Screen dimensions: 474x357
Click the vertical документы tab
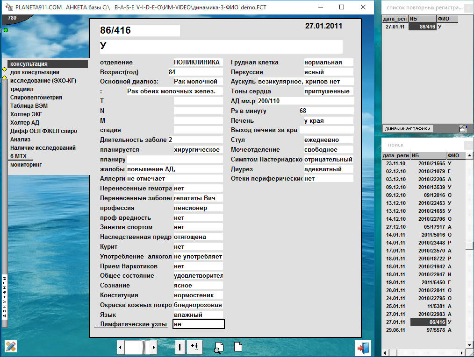coord(5,297)
